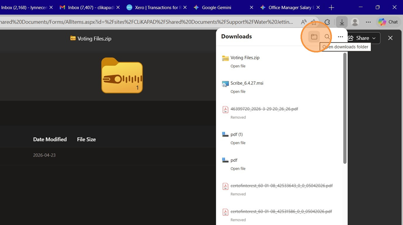Click Voting Files.zip preview title
Screen dimensions: 403x225
point(94,39)
